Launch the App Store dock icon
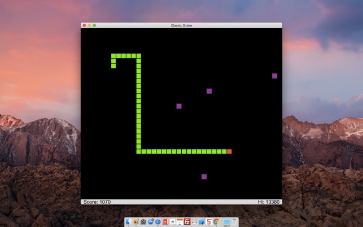 pyautogui.click(x=151, y=222)
